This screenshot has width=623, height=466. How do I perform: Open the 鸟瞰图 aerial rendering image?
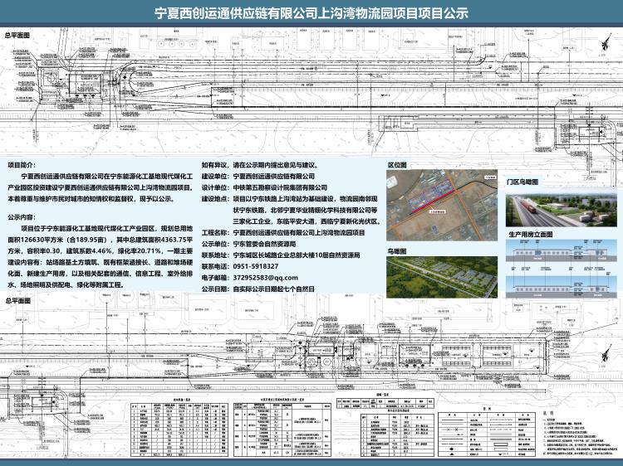[x=442, y=277]
